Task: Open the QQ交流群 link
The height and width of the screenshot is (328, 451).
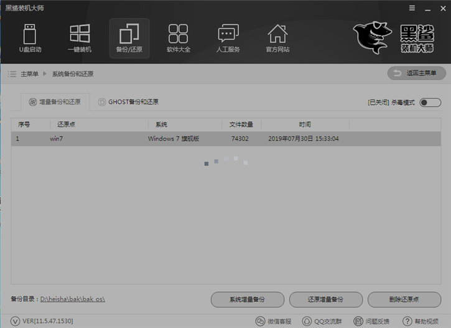Action: (x=321, y=321)
